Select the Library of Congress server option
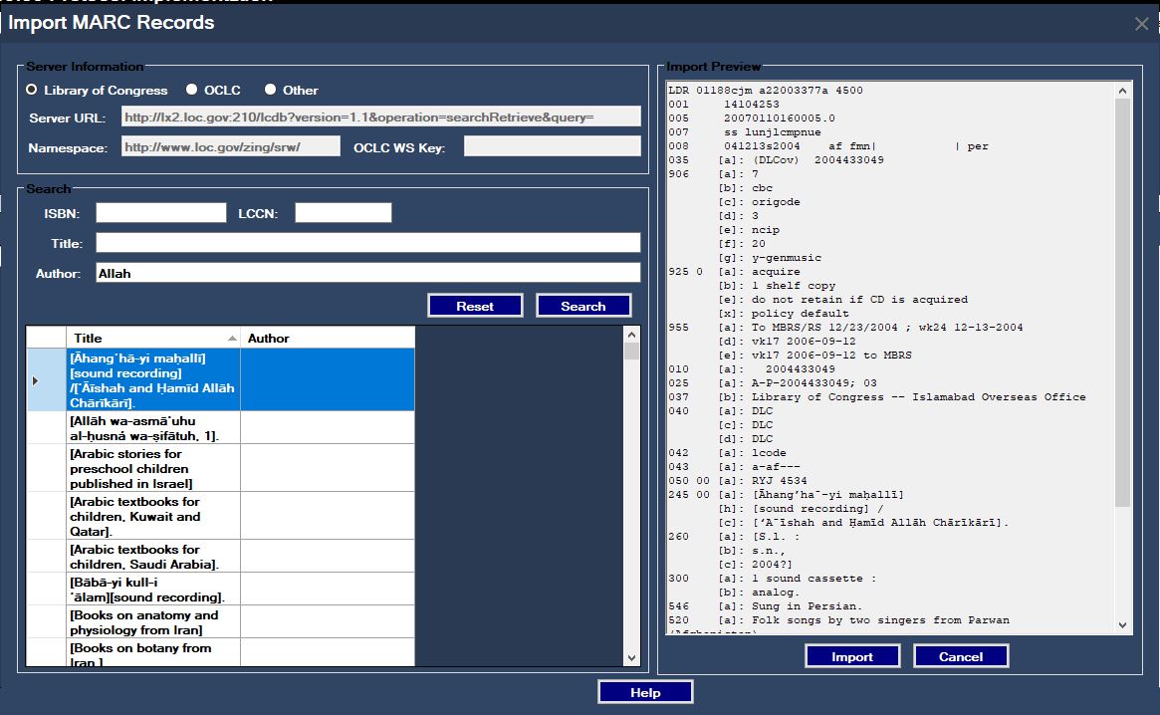Viewport: 1160px width, 715px height. click(x=31, y=89)
